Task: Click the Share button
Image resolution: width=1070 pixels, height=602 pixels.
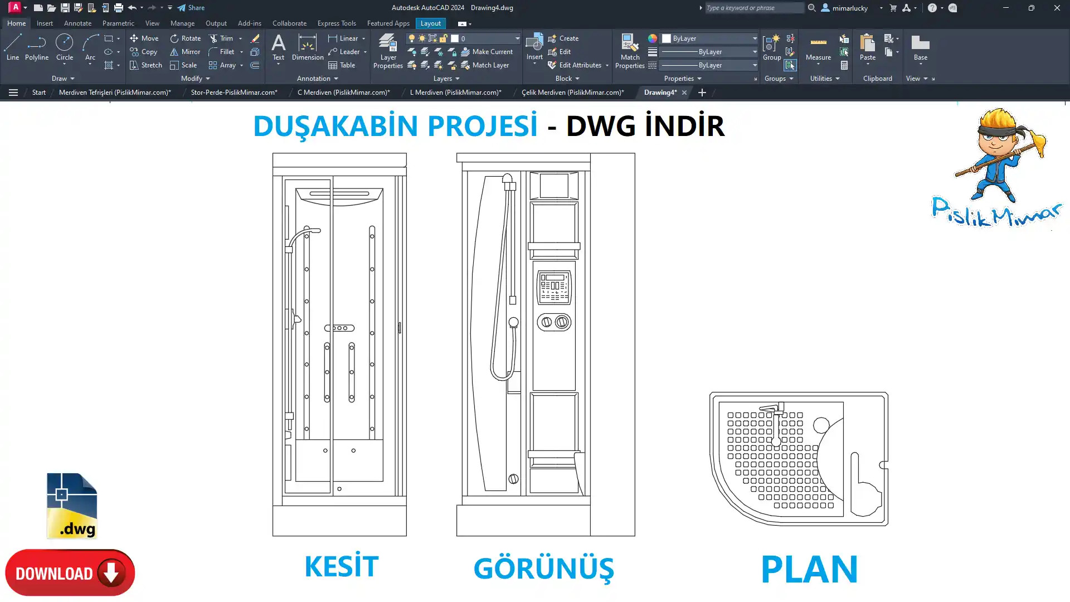Action: point(191,8)
